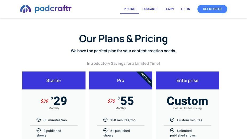Click the Log In link
247x139 pixels.
(x=185, y=9)
